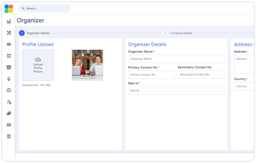Image resolution: width=256 pixels, height=163 pixels.
Task: Click Upload Profile Picture box
Action: point(38,65)
